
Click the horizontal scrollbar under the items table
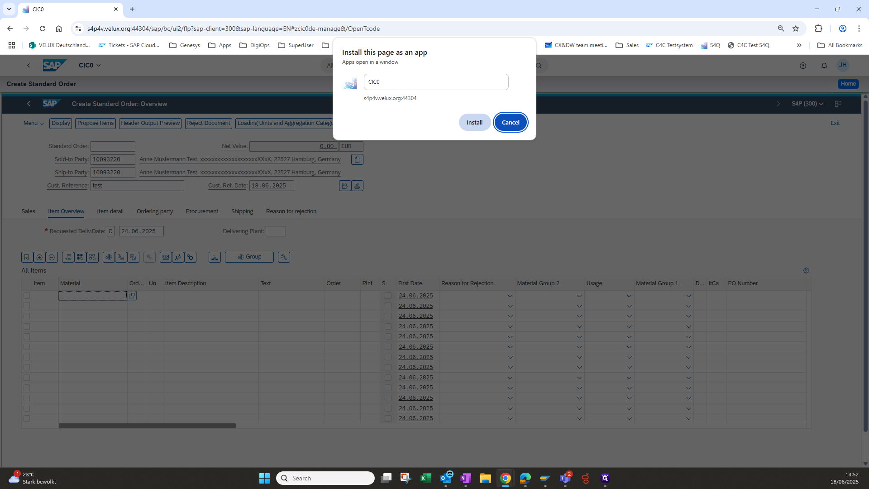pos(147,426)
